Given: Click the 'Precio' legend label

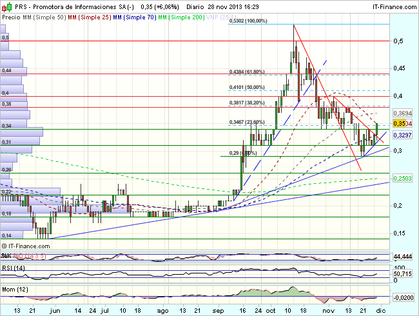Looking at the screenshot, I should coord(11,17).
